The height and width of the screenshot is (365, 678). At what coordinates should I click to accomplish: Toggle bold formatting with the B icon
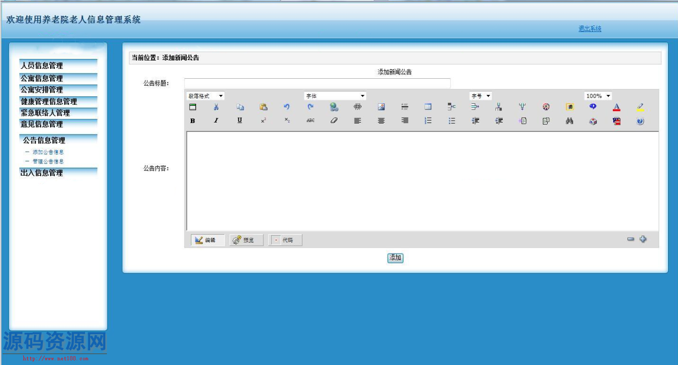pyautogui.click(x=192, y=120)
